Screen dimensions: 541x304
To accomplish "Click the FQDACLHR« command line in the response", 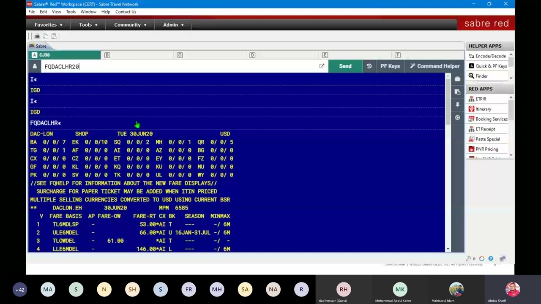I will 46,123.
